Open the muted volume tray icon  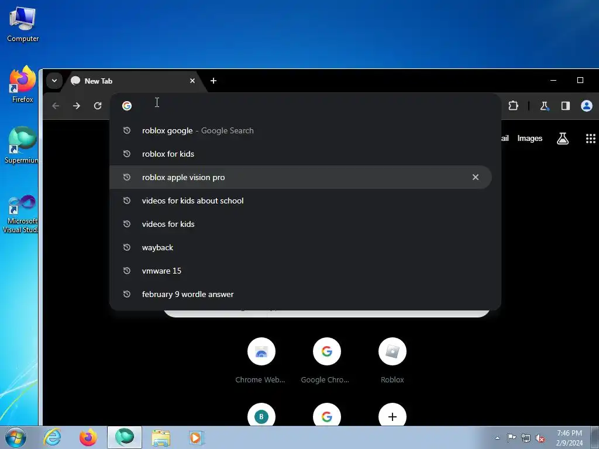[540, 438]
